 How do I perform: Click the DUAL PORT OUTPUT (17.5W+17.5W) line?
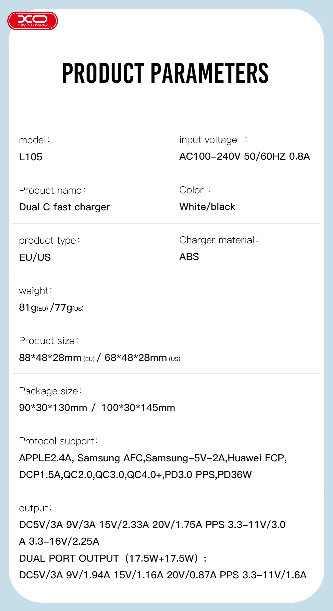click(x=113, y=558)
